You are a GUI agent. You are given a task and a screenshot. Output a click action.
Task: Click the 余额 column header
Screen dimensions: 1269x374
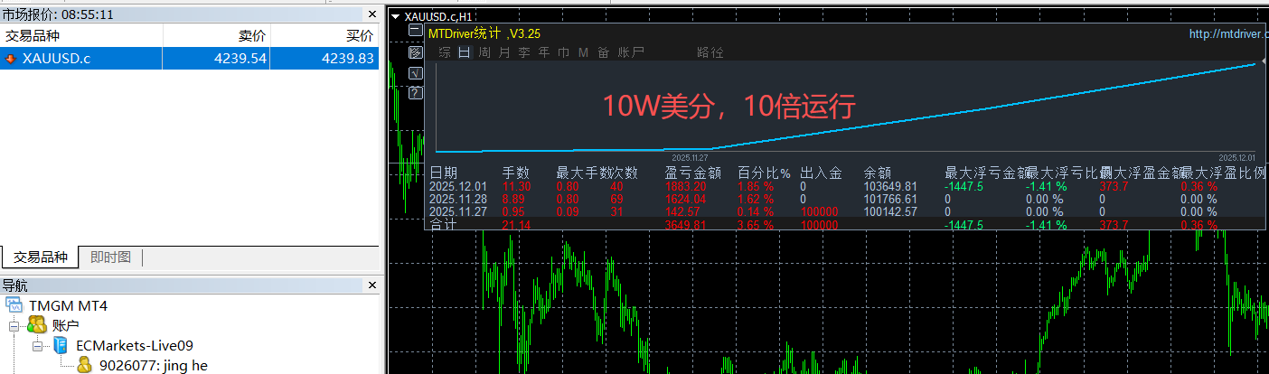click(x=878, y=172)
